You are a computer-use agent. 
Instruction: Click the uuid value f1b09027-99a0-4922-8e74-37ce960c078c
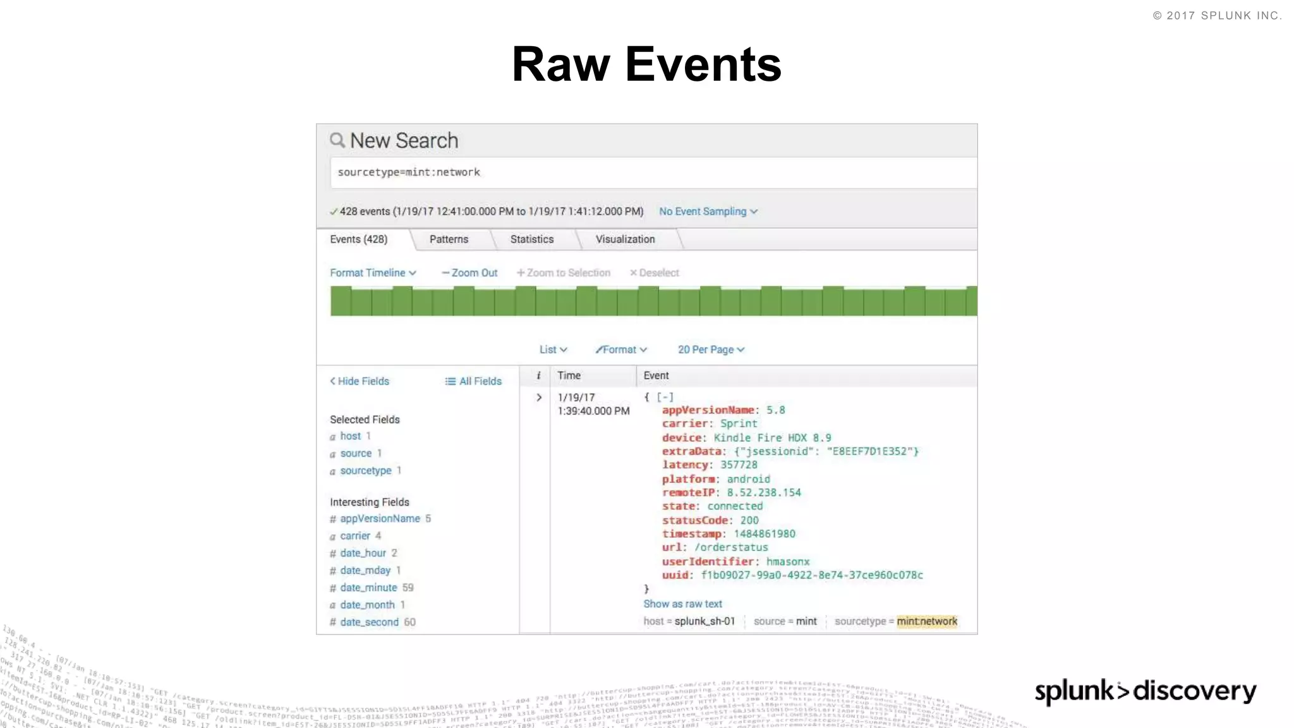point(812,575)
